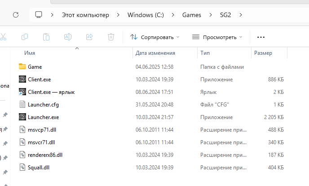Click the delete trash bin icon
Screen dimensions: 309x186
click(x=111, y=37)
